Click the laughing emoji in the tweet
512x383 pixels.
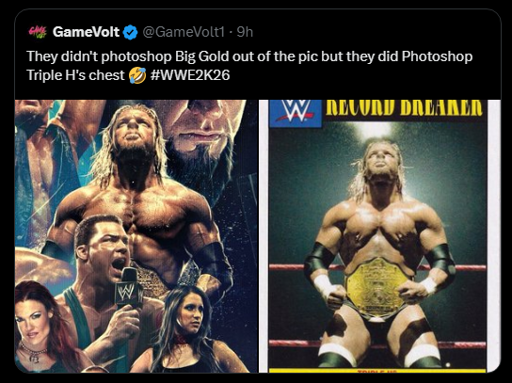click(137, 75)
